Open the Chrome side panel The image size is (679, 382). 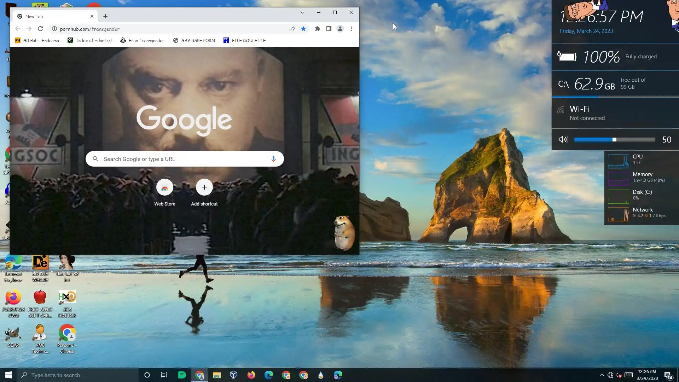click(x=329, y=29)
